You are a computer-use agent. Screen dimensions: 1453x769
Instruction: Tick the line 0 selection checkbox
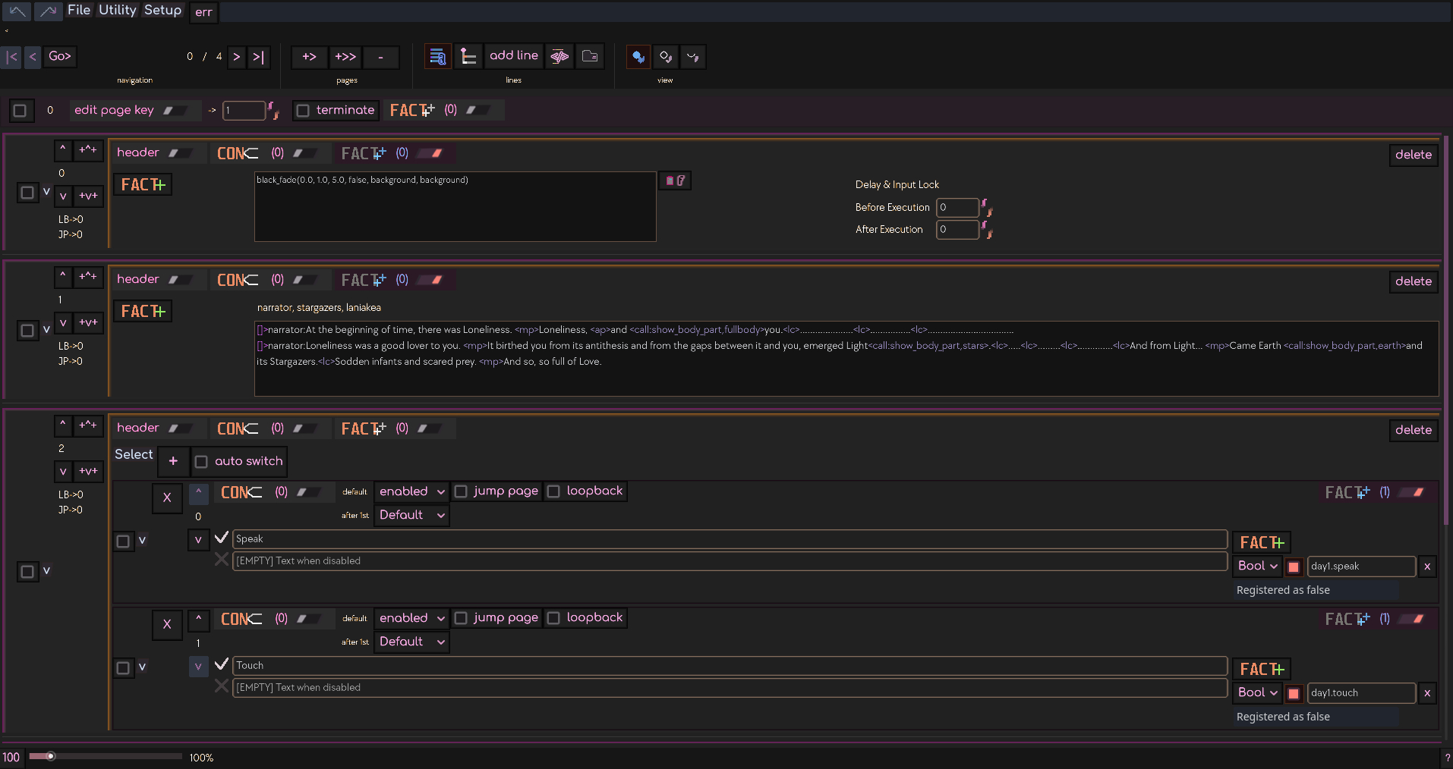pyautogui.click(x=27, y=193)
